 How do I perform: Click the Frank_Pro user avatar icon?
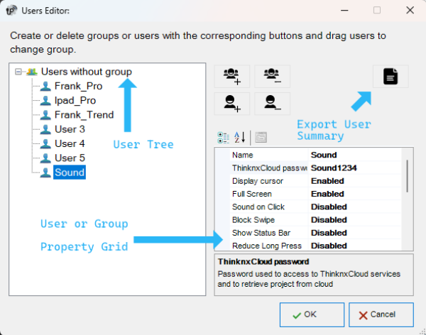pyautogui.click(x=45, y=87)
